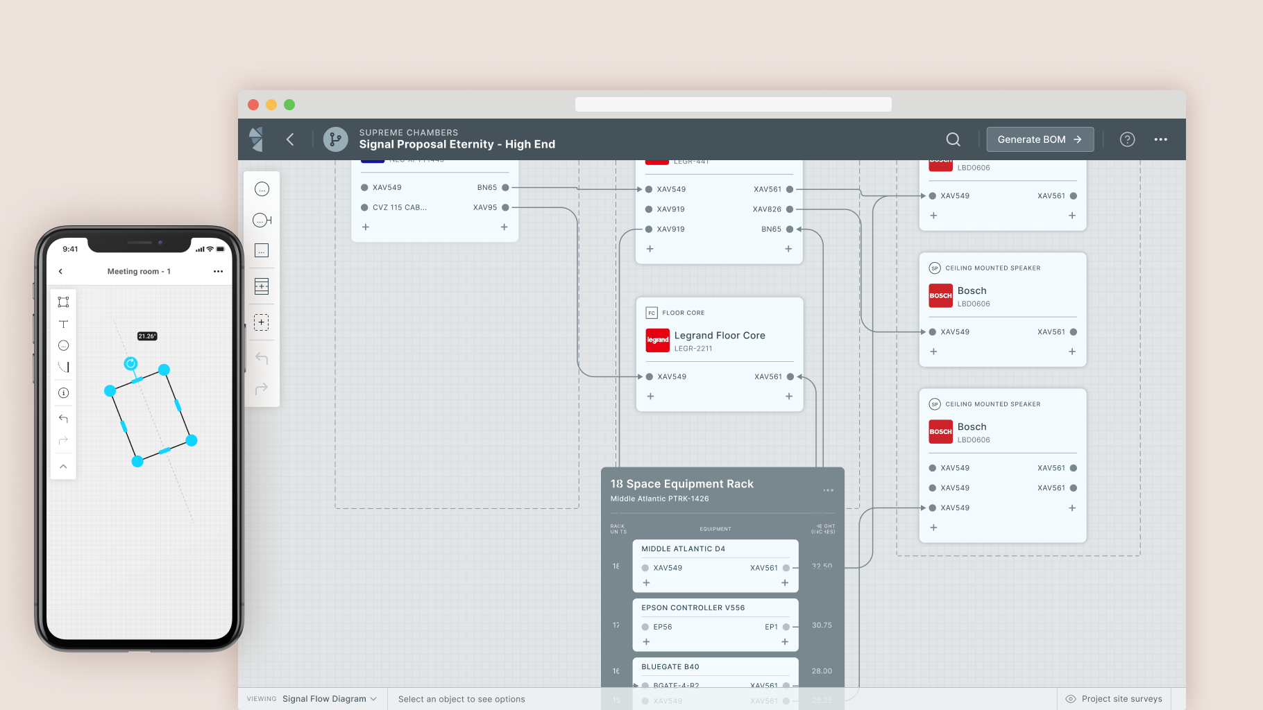Click the branch icon beside Supreme Chambers
1263x710 pixels.
coord(335,139)
